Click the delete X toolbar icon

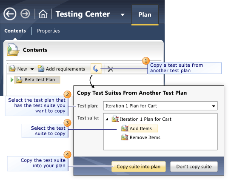[111, 69]
